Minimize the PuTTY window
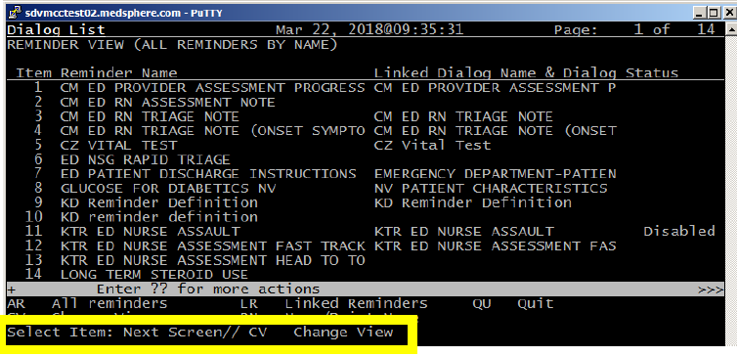 [x=700, y=13]
